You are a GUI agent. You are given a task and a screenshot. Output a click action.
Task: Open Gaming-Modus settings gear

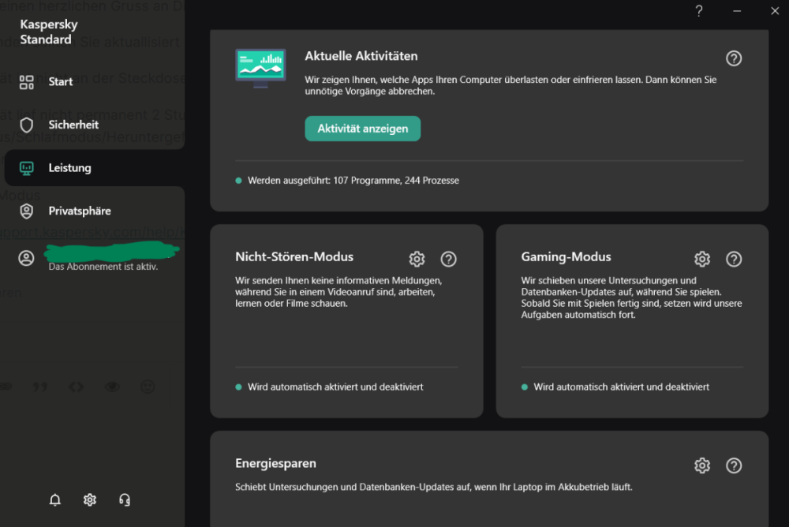[x=702, y=259]
